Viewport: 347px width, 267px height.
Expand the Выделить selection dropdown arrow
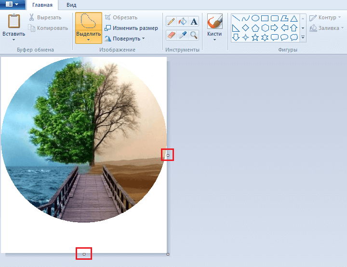(x=88, y=40)
